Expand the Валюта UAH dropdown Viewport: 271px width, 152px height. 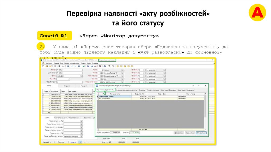[123, 79]
